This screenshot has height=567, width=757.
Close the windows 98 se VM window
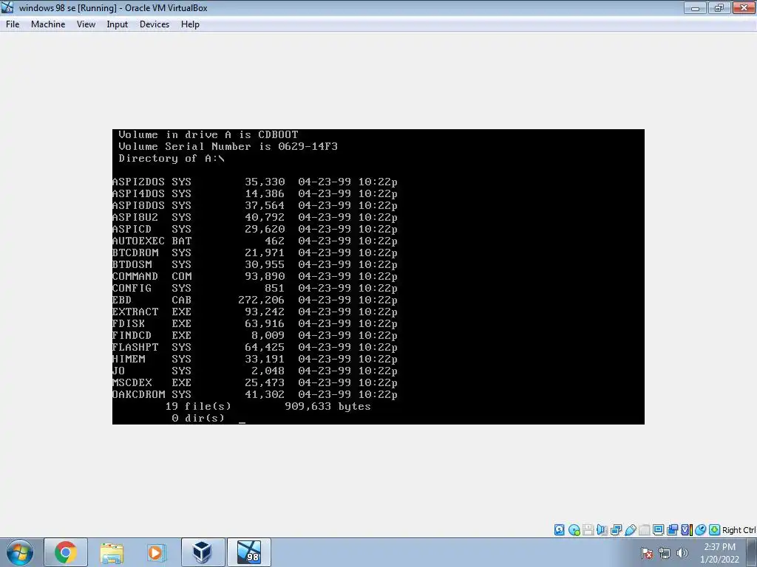[x=744, y=7]
